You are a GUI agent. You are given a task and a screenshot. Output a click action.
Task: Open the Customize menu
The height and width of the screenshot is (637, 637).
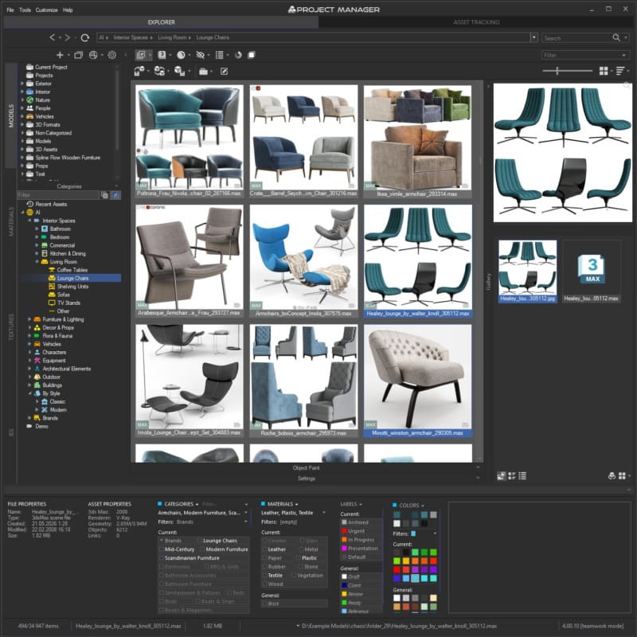click(x=46, y=10)
